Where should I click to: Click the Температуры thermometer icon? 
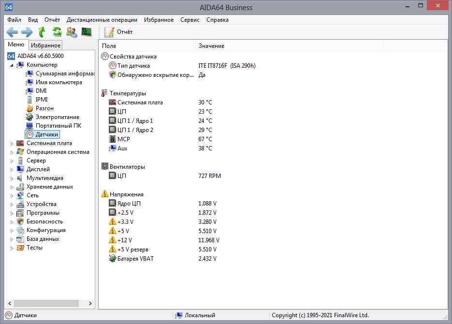(104, 93)
